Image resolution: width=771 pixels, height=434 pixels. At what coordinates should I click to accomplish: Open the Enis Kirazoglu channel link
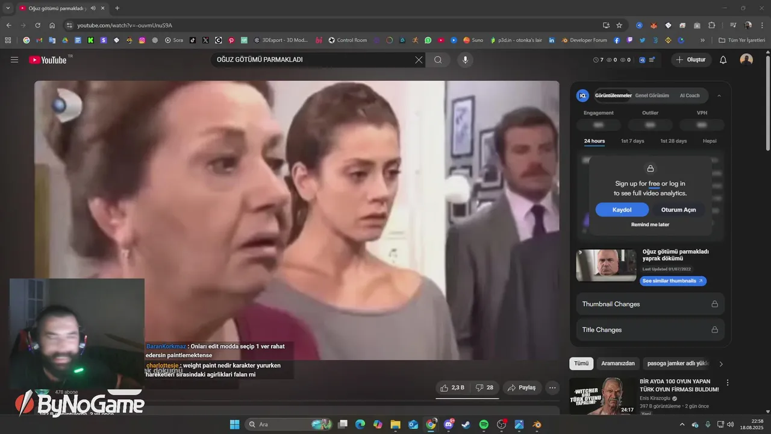(655, 398)
